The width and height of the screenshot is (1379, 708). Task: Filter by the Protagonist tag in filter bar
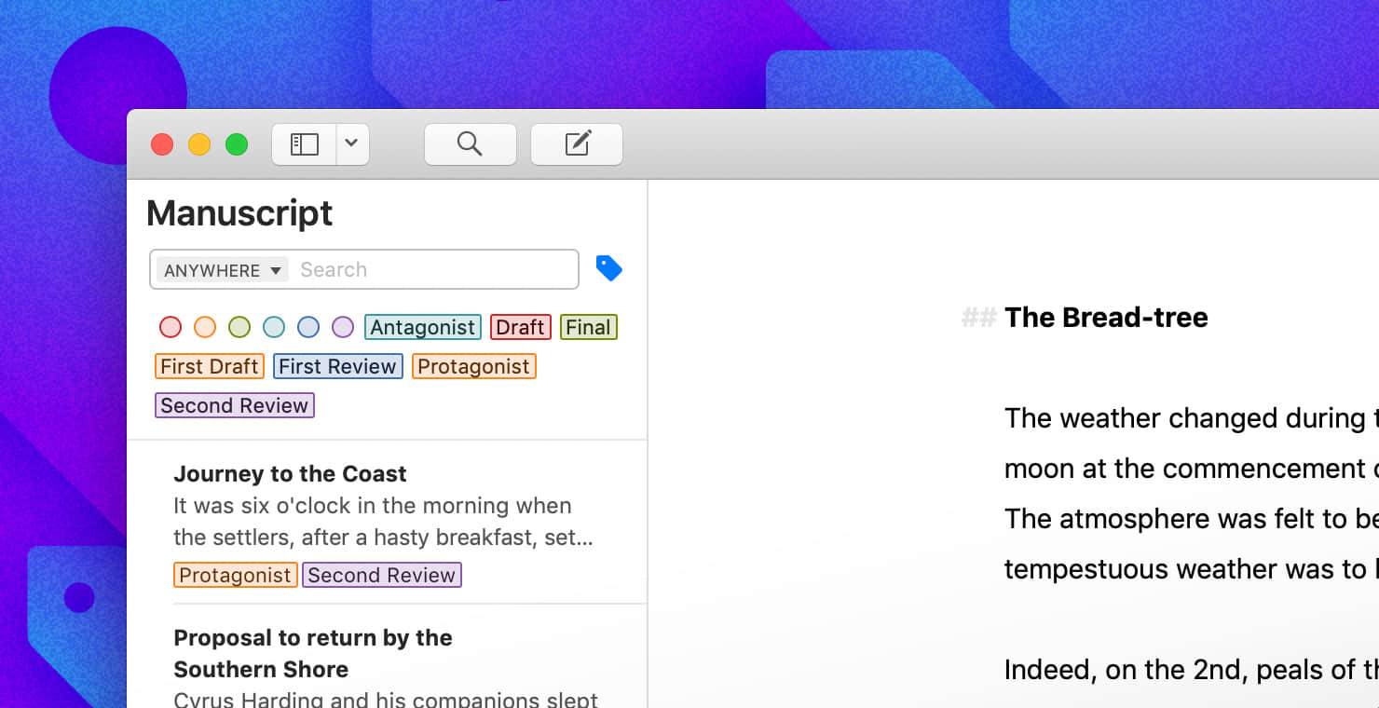point(473,366)
